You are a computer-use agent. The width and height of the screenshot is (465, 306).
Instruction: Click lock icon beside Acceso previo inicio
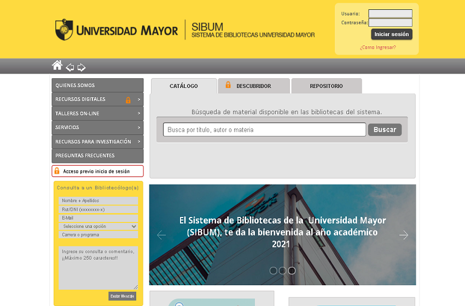coord(57,171)
